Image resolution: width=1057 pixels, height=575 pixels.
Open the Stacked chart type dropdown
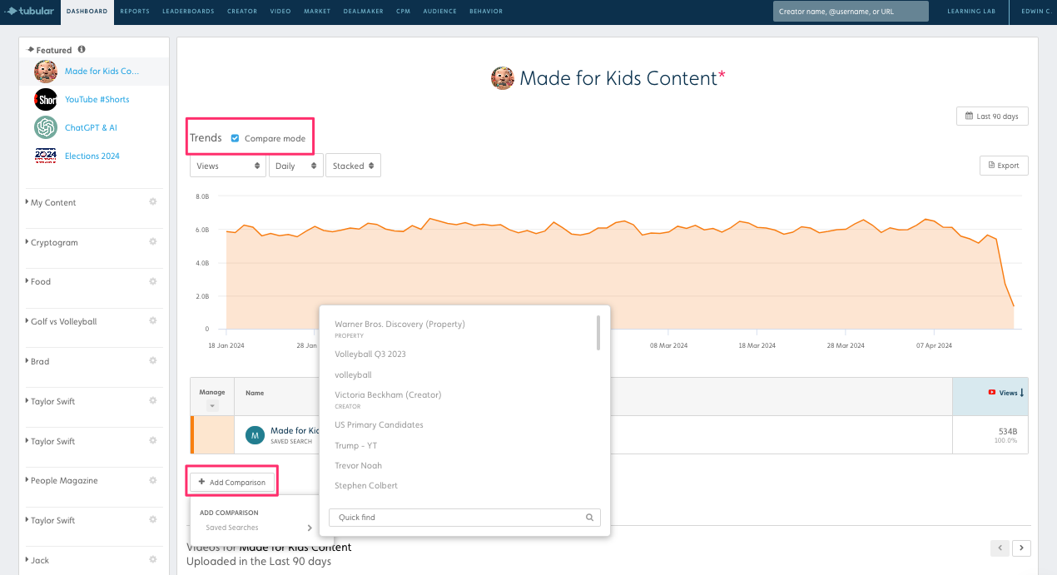[353, 166]
